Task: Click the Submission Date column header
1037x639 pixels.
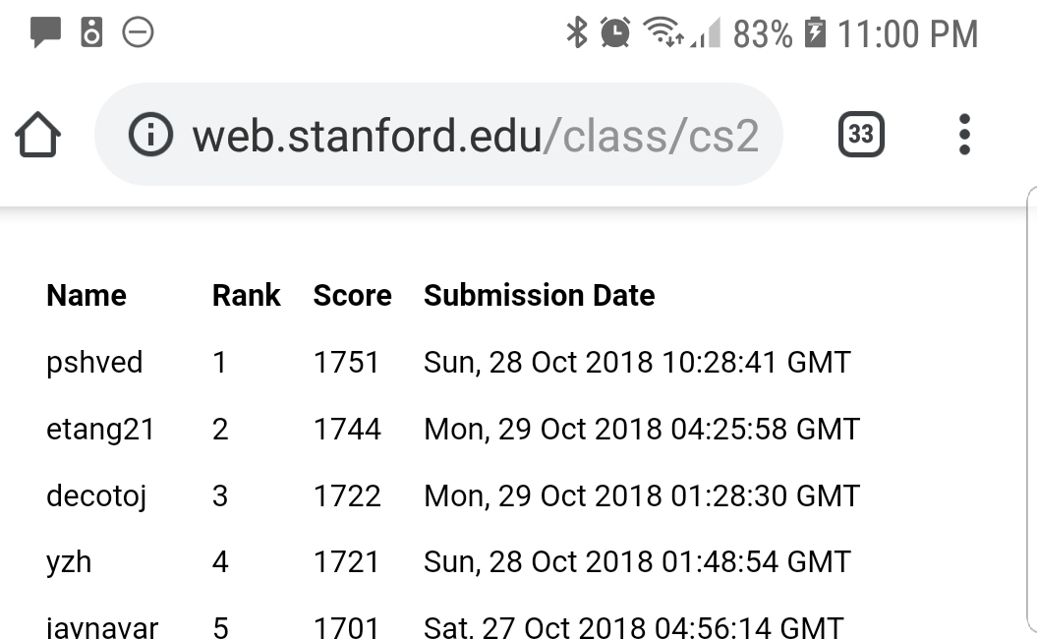Action: pyautogui.click(x=539, y=296)
